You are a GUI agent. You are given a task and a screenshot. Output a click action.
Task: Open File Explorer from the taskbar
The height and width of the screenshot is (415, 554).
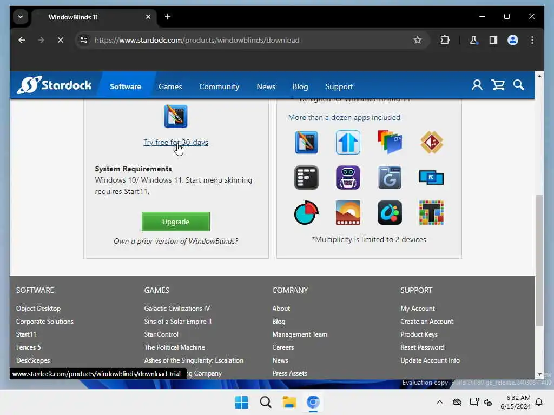(289, 402)
